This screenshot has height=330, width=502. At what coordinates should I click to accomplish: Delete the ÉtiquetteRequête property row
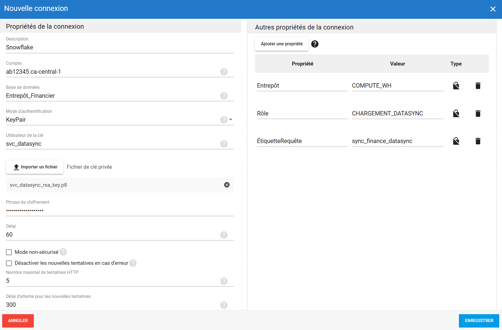(x=478, y=141)
